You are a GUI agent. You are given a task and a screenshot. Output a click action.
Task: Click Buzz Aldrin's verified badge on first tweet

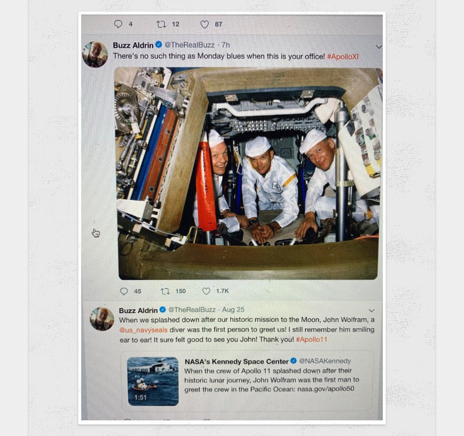pos(158,45)
